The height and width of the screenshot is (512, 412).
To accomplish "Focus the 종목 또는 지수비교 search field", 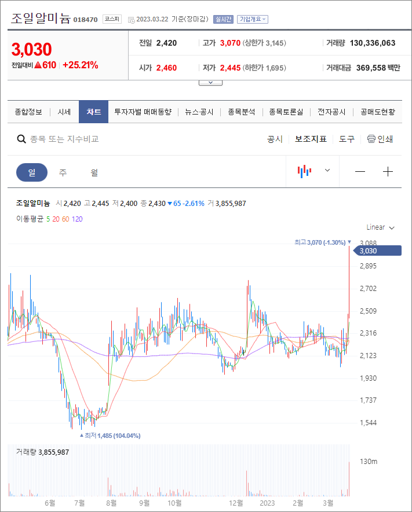I will 64,139.
